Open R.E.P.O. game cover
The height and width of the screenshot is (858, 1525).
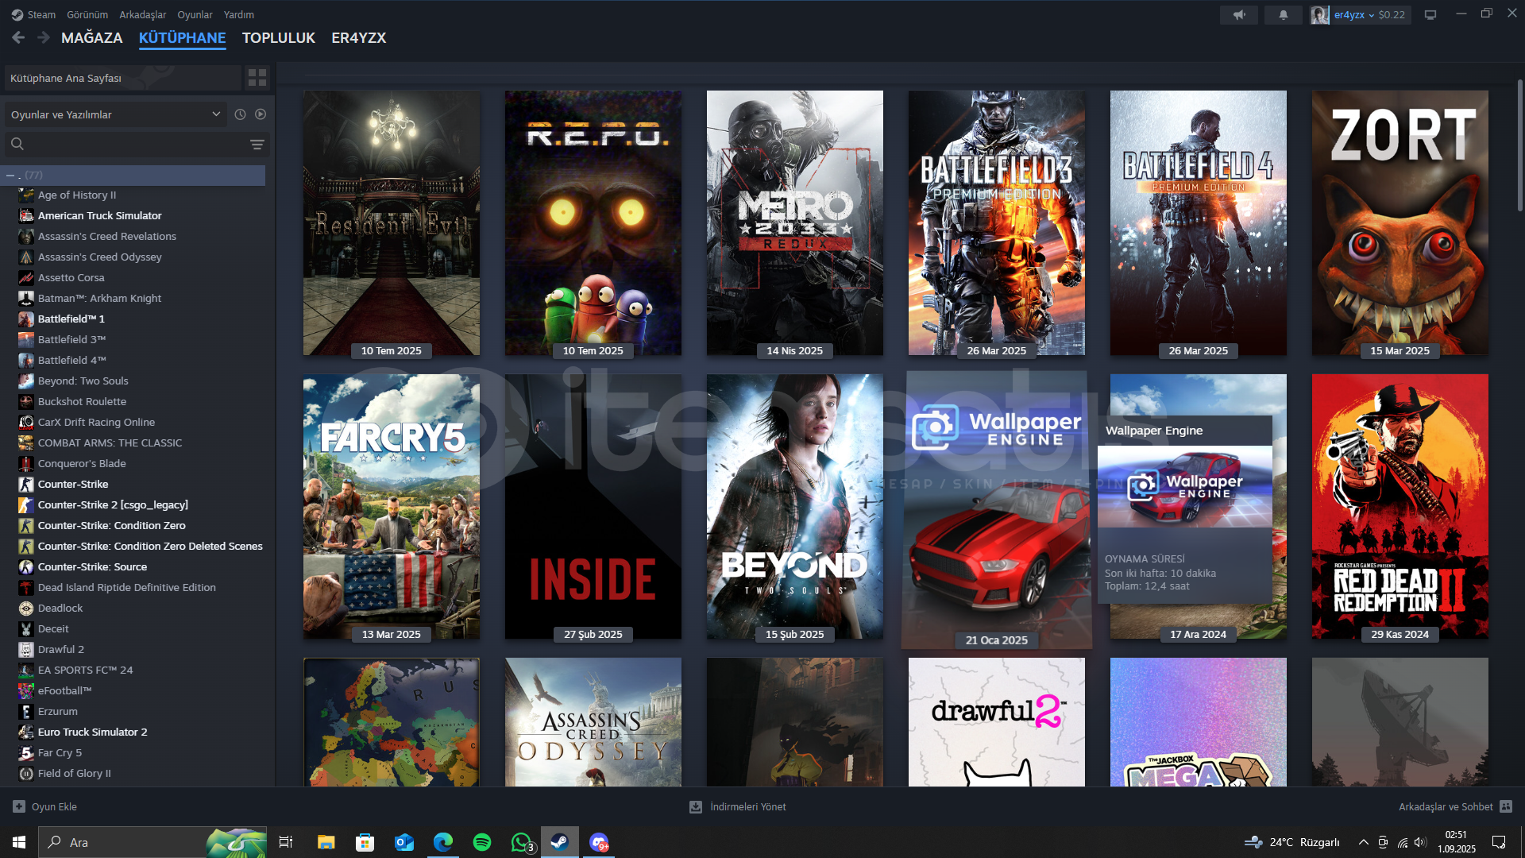click(x=593, y=222)
